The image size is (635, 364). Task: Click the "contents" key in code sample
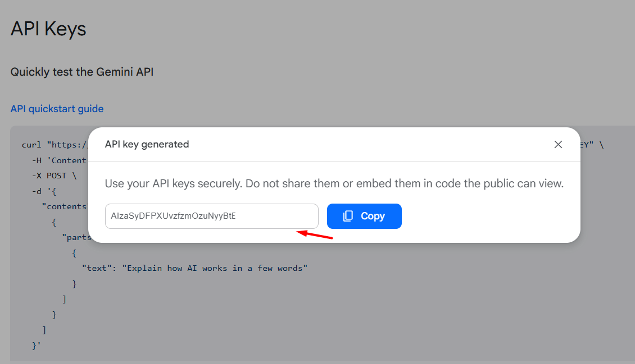point(65,206)
